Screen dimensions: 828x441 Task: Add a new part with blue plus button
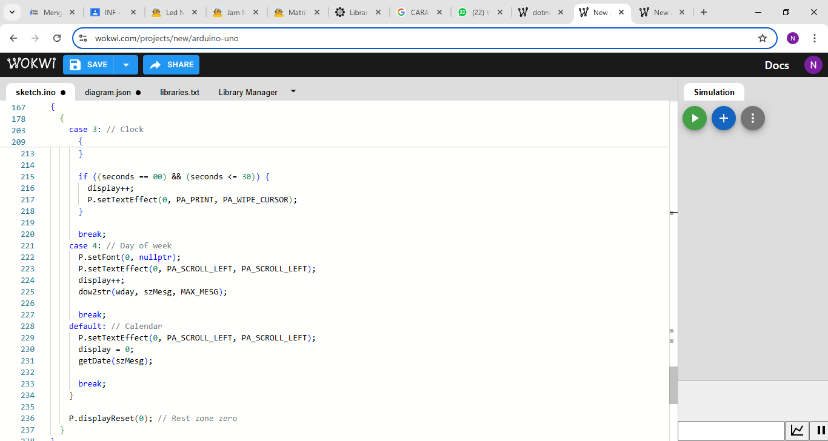tap(724, 118)
